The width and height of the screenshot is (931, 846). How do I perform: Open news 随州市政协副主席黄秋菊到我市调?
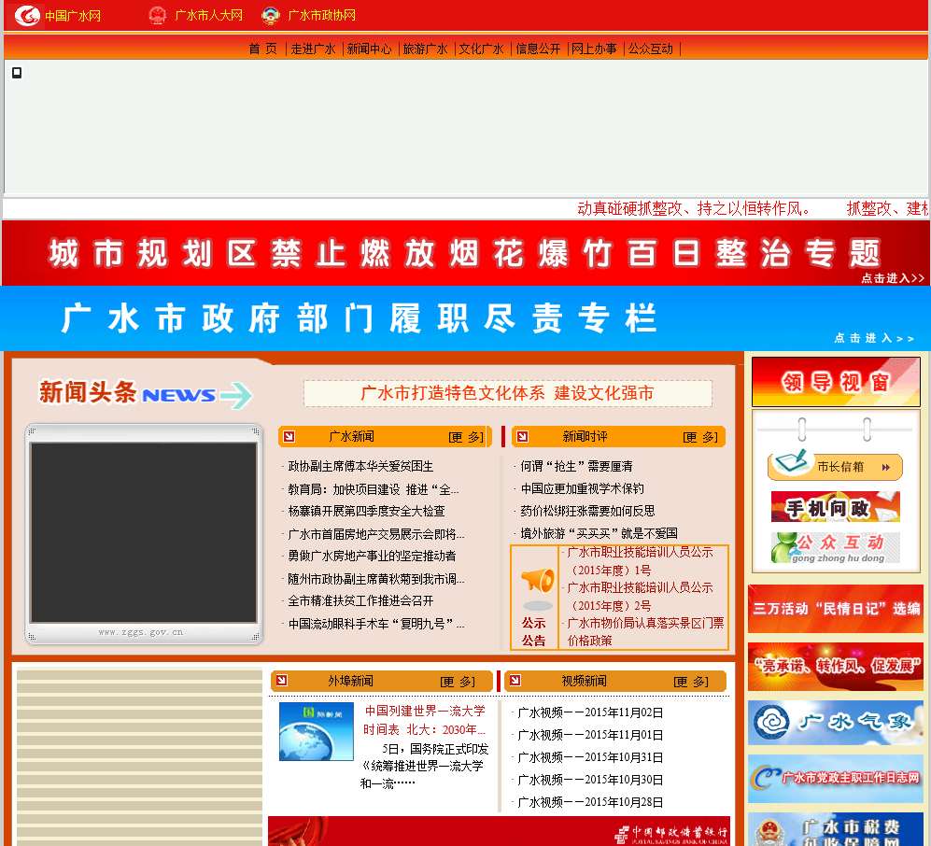tap(375, 579)
